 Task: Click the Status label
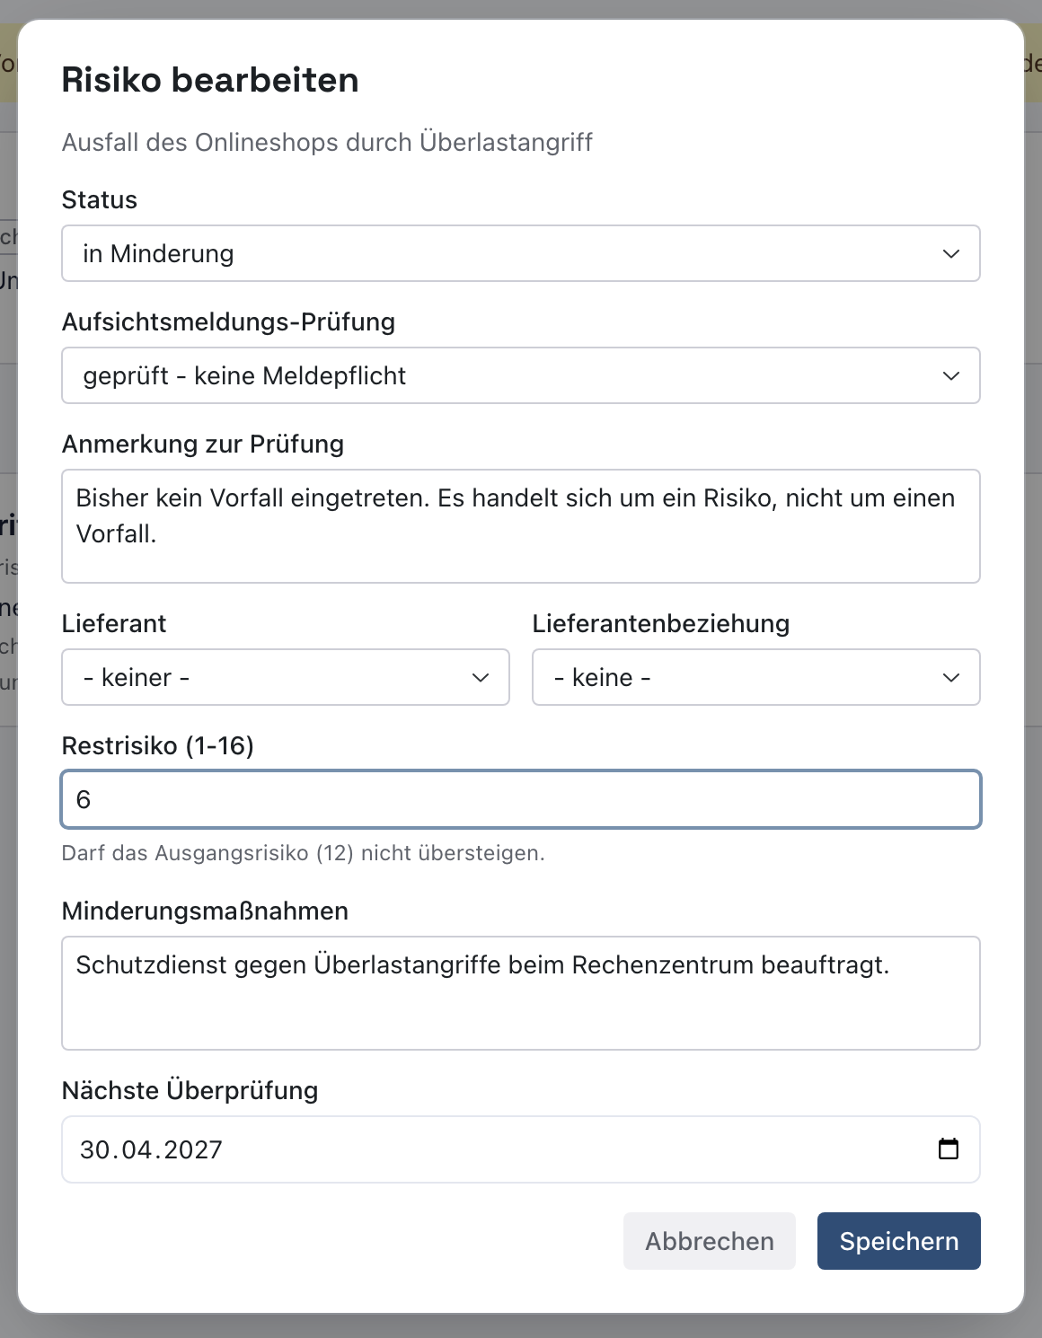pos(100,199)
